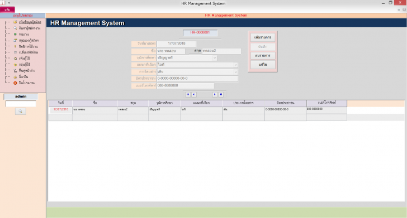Click the application date field 17/07/2018

click(x=177, y=43)
